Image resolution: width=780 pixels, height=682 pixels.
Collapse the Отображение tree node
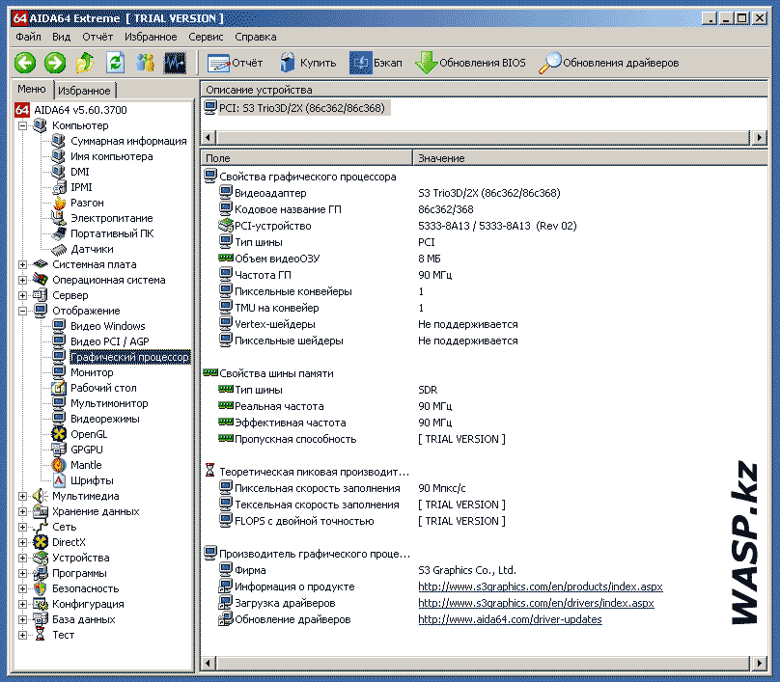(x=22, y=311)
